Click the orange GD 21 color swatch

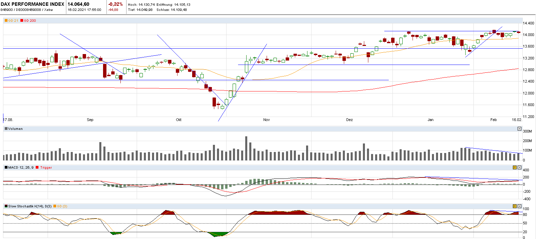(6, 20)
